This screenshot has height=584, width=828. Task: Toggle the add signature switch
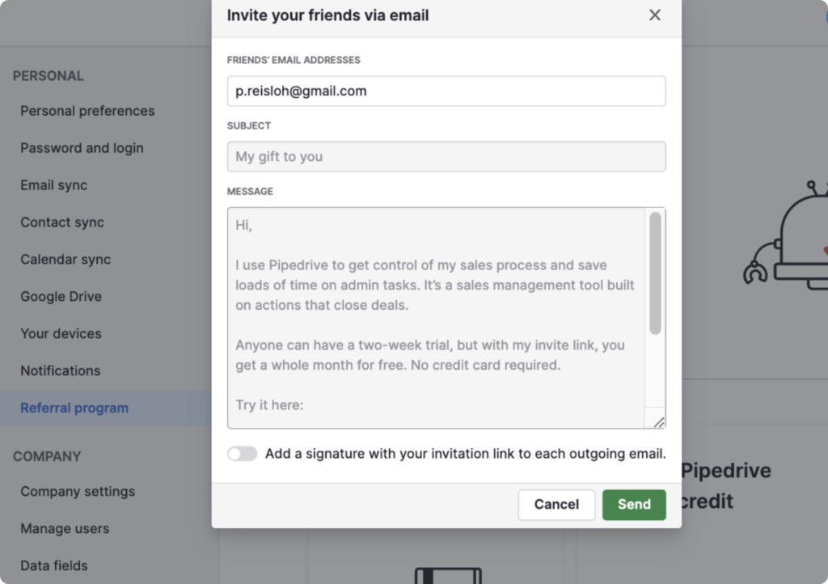[x=243, y=454]
